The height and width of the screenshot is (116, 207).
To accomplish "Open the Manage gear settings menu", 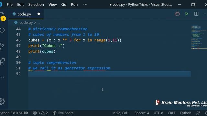I will point(2,101).
